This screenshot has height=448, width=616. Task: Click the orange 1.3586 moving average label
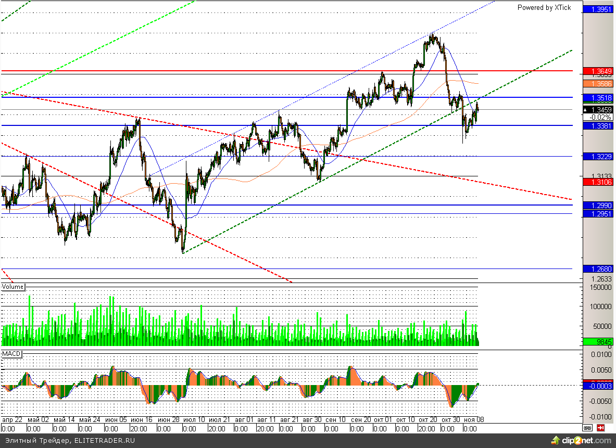tap(599, 83)
